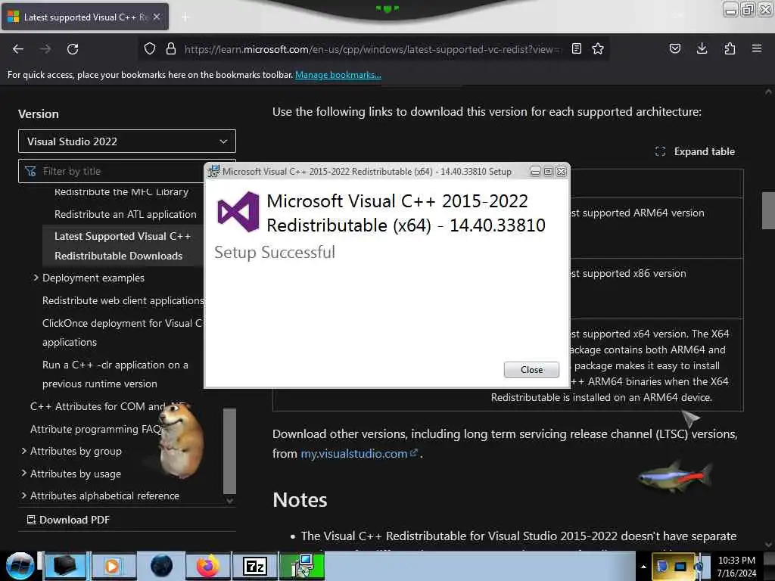Open the Firefox hamburger menu
775x581 pixels.
pos(757,49)
